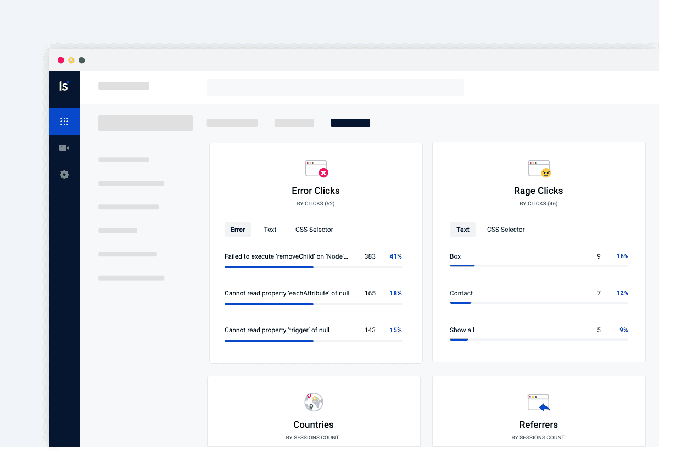The width and height of the screenshot is (676, 463).
Task: Click 'BY CLICKS (52)' subtitle
Action: point(316,204)
